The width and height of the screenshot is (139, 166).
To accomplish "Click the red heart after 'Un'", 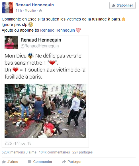I will click(x=15, y=70).
